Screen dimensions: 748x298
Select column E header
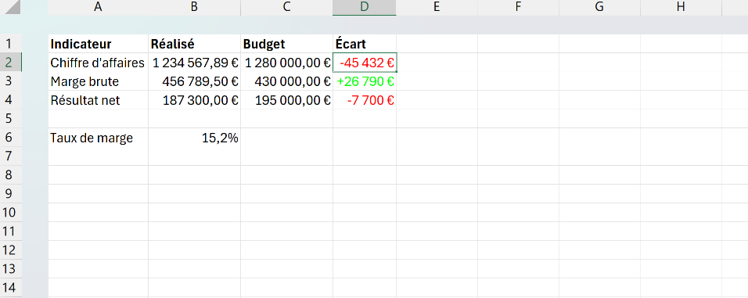click(437, 7)
